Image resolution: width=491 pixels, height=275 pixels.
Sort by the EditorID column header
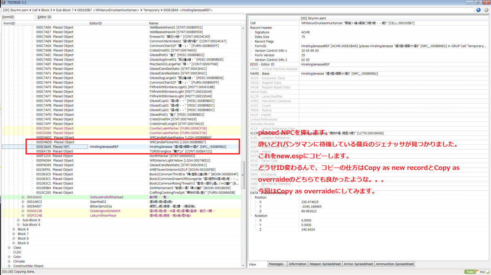coord(118,24)
